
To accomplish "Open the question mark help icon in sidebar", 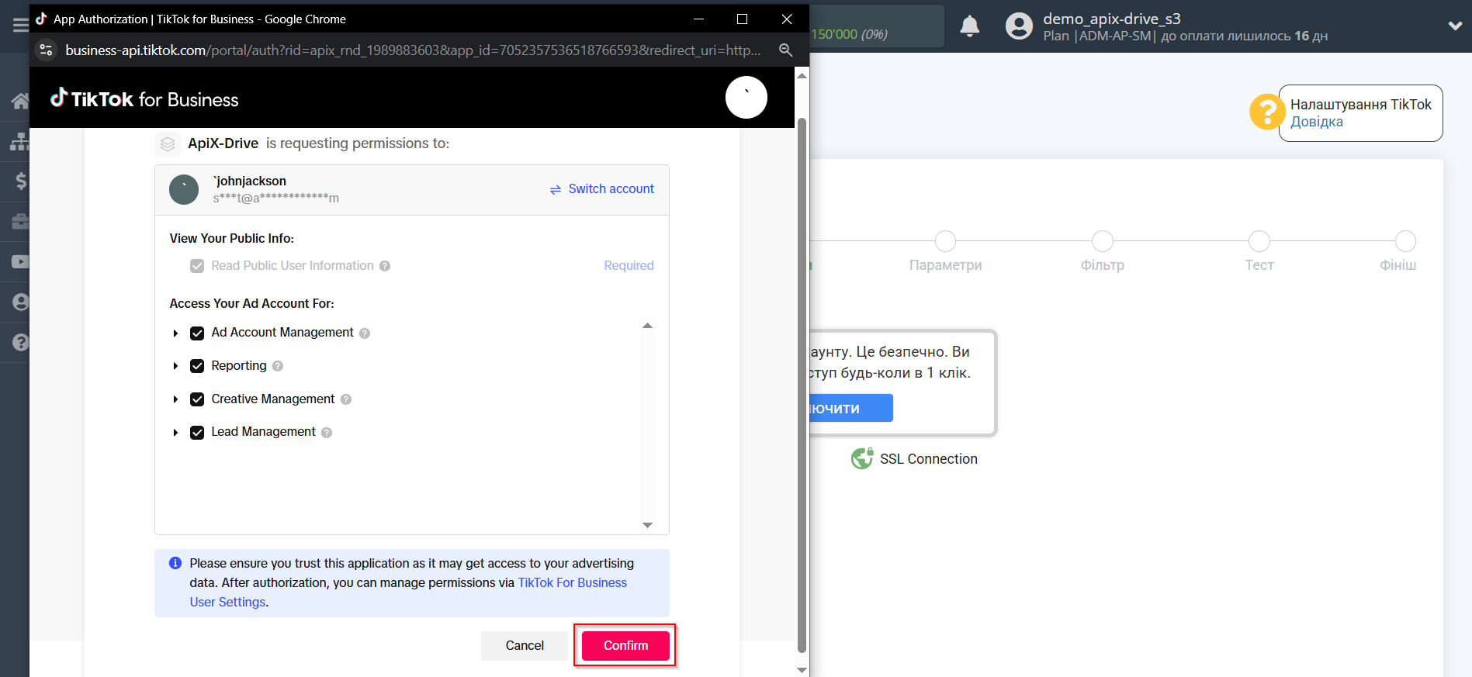I will coord(22,342).
